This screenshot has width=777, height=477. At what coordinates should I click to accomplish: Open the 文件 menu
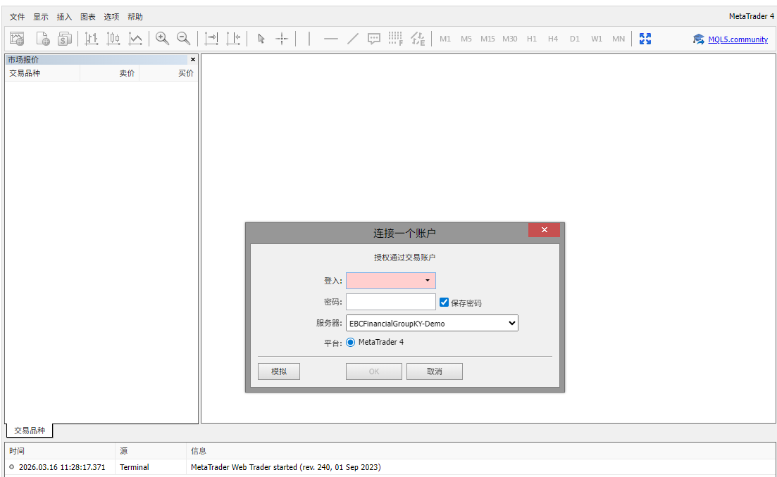[17, 17]
